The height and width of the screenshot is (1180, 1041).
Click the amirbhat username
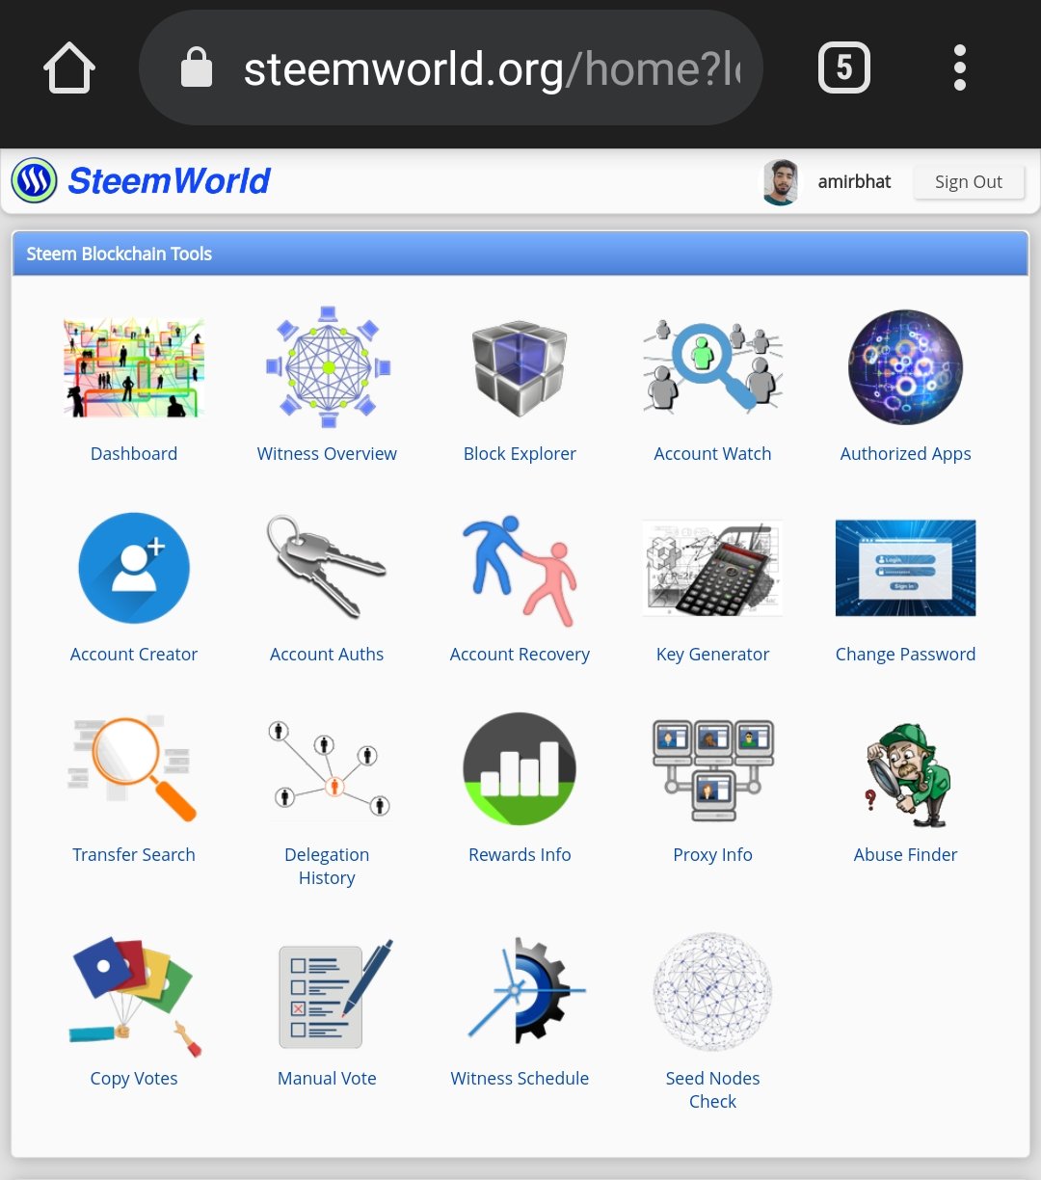(854, 181)
